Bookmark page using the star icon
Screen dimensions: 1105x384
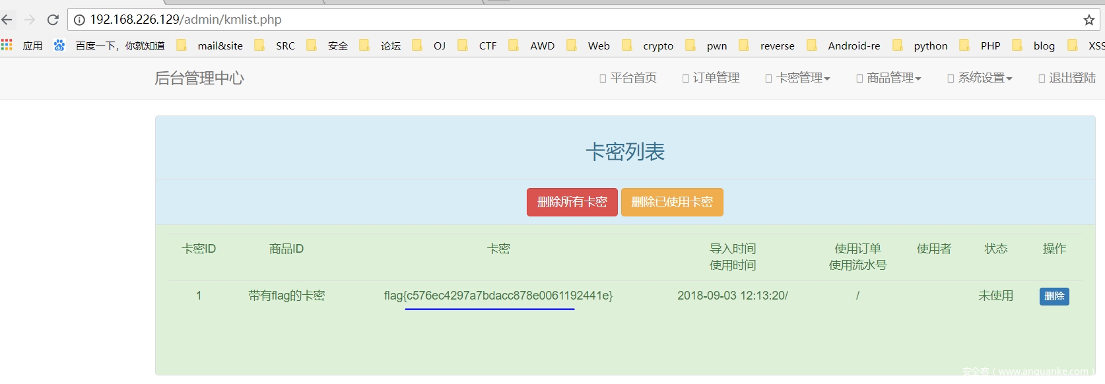1088,20
